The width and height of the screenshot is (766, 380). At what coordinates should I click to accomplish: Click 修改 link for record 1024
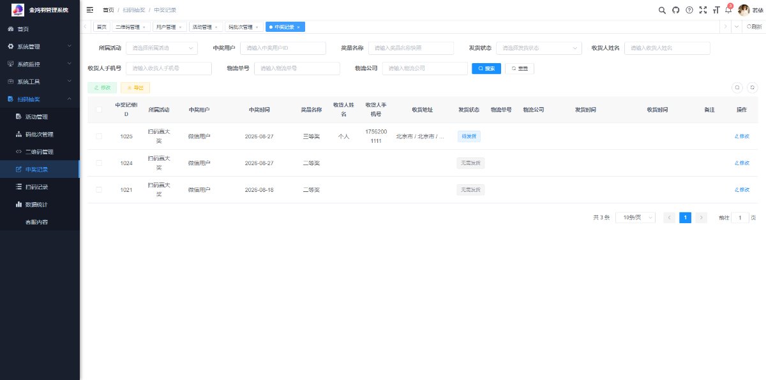click(x=742, y=163)
